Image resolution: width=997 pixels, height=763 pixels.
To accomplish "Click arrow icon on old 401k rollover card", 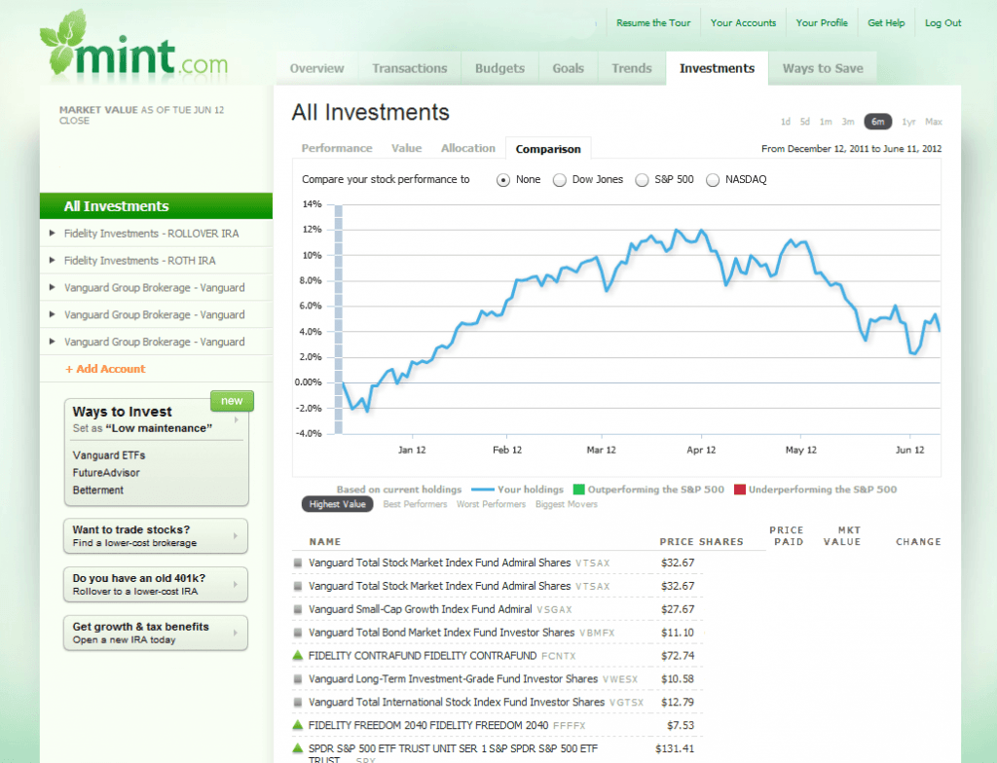I will pyautogui.click(x=236, y=584).
